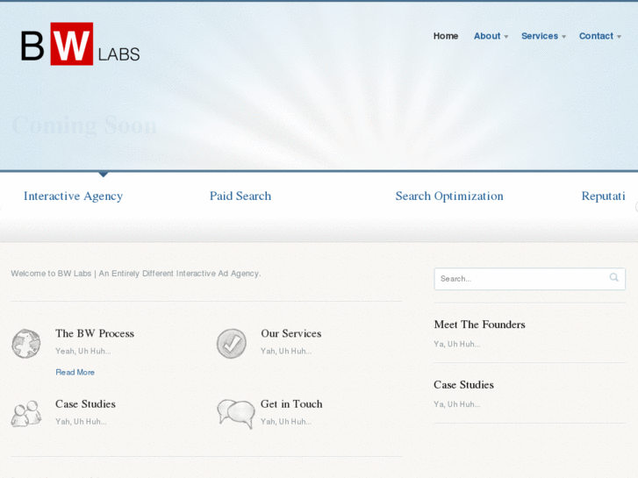The height and width of the screenshot is (478, 638).
Task: Open the Contact menu item
Action: pyautogui.click(x=596, y=36)
